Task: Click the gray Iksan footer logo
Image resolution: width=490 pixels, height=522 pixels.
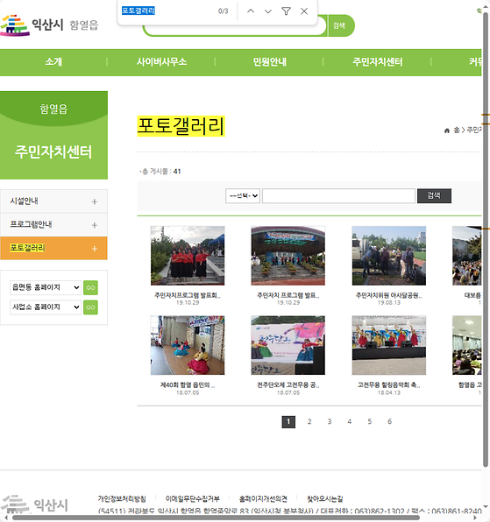Action: coord(34,504)
